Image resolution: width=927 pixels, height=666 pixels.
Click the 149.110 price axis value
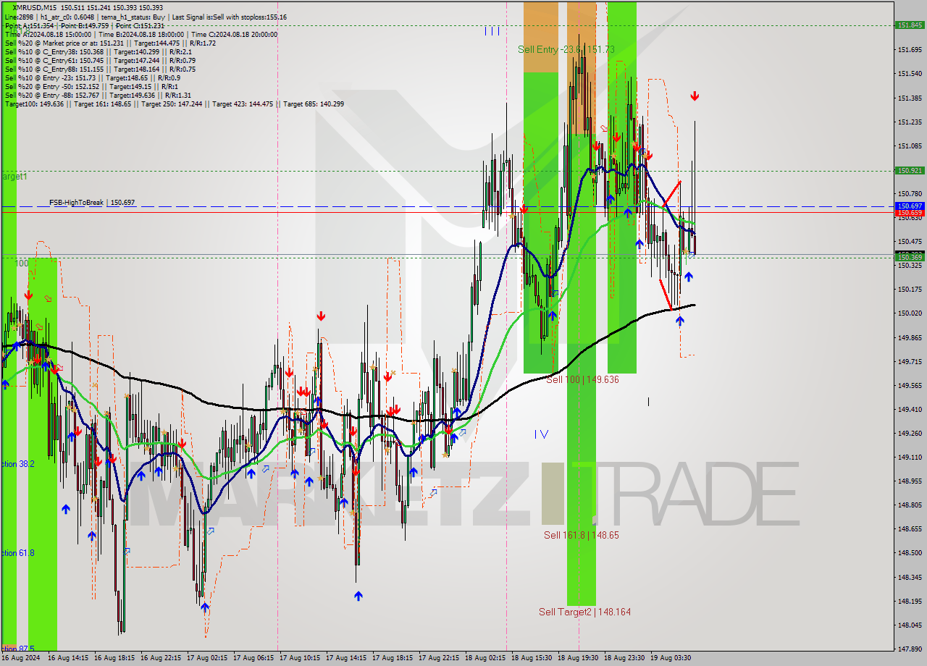(x=910, y=458)
